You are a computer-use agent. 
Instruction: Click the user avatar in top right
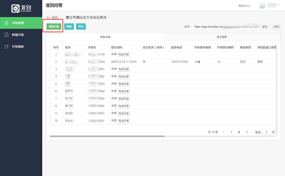(263, 6)
